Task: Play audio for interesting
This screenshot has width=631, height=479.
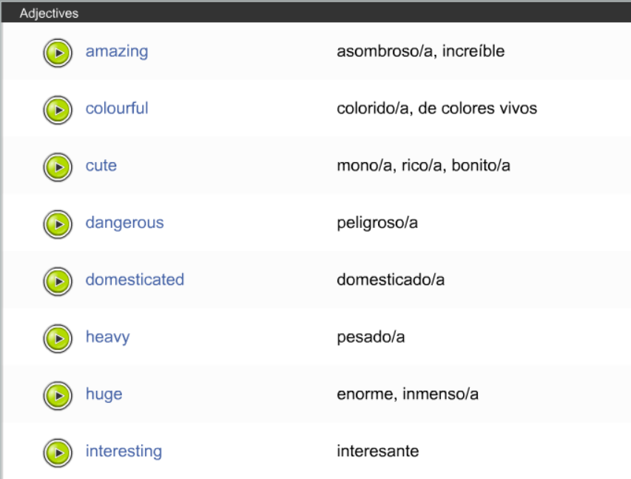Action: coord(58,452)
